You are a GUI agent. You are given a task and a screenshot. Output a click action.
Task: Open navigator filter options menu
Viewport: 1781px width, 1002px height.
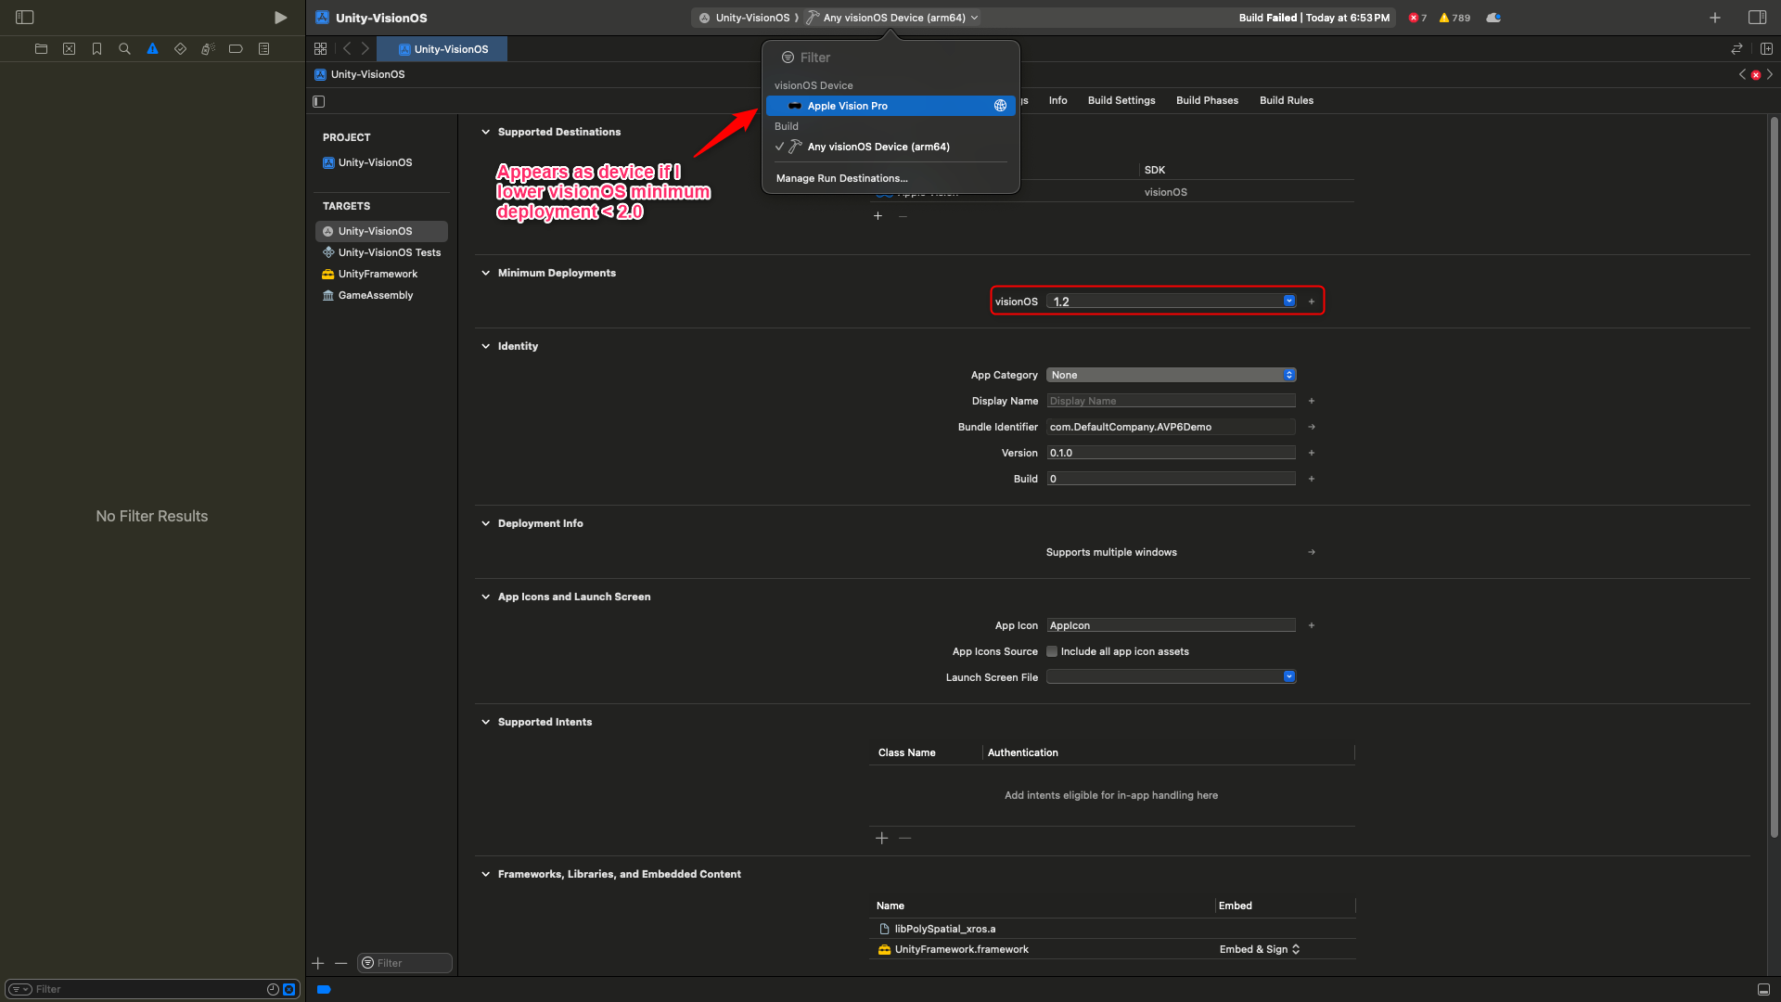19,990
